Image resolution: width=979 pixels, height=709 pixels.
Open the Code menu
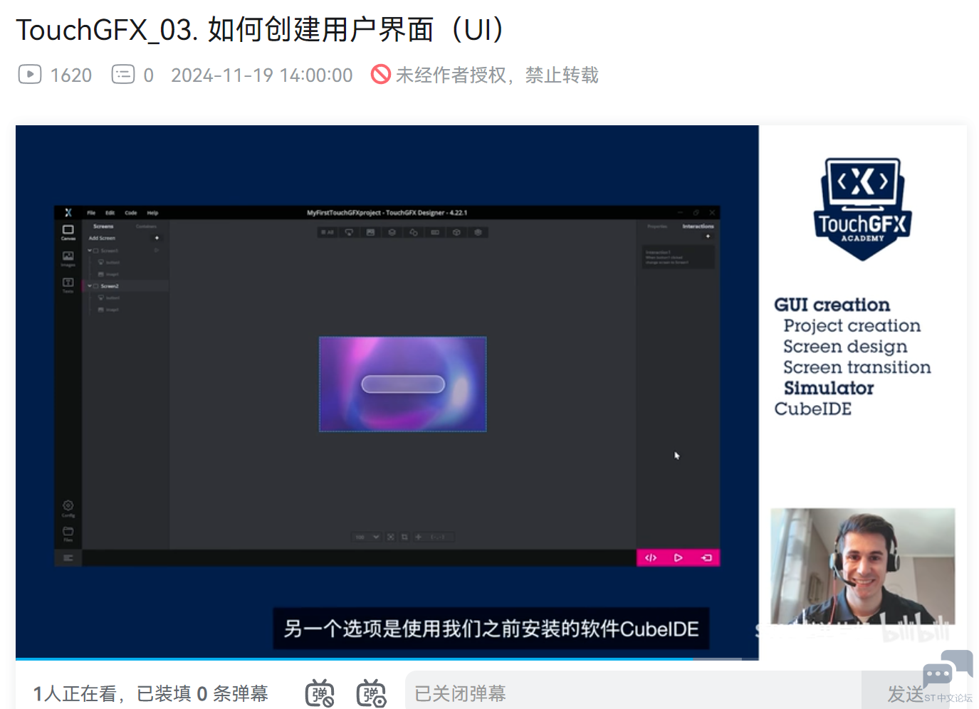(x=131, y=213)
